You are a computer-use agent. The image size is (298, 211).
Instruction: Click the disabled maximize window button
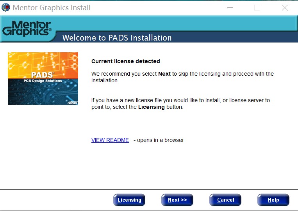click(x=257, y=7)
